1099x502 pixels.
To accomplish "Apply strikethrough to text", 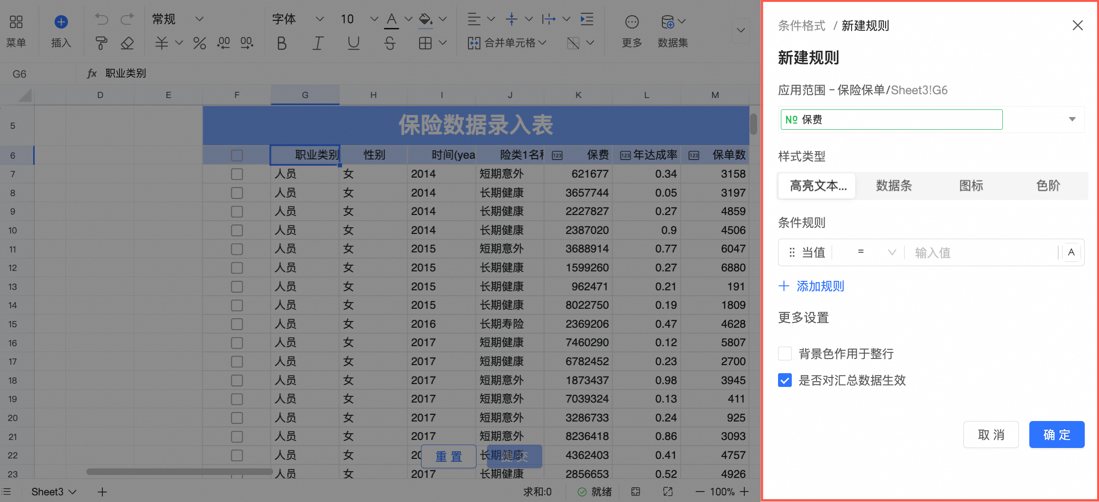I will point(389,44).
